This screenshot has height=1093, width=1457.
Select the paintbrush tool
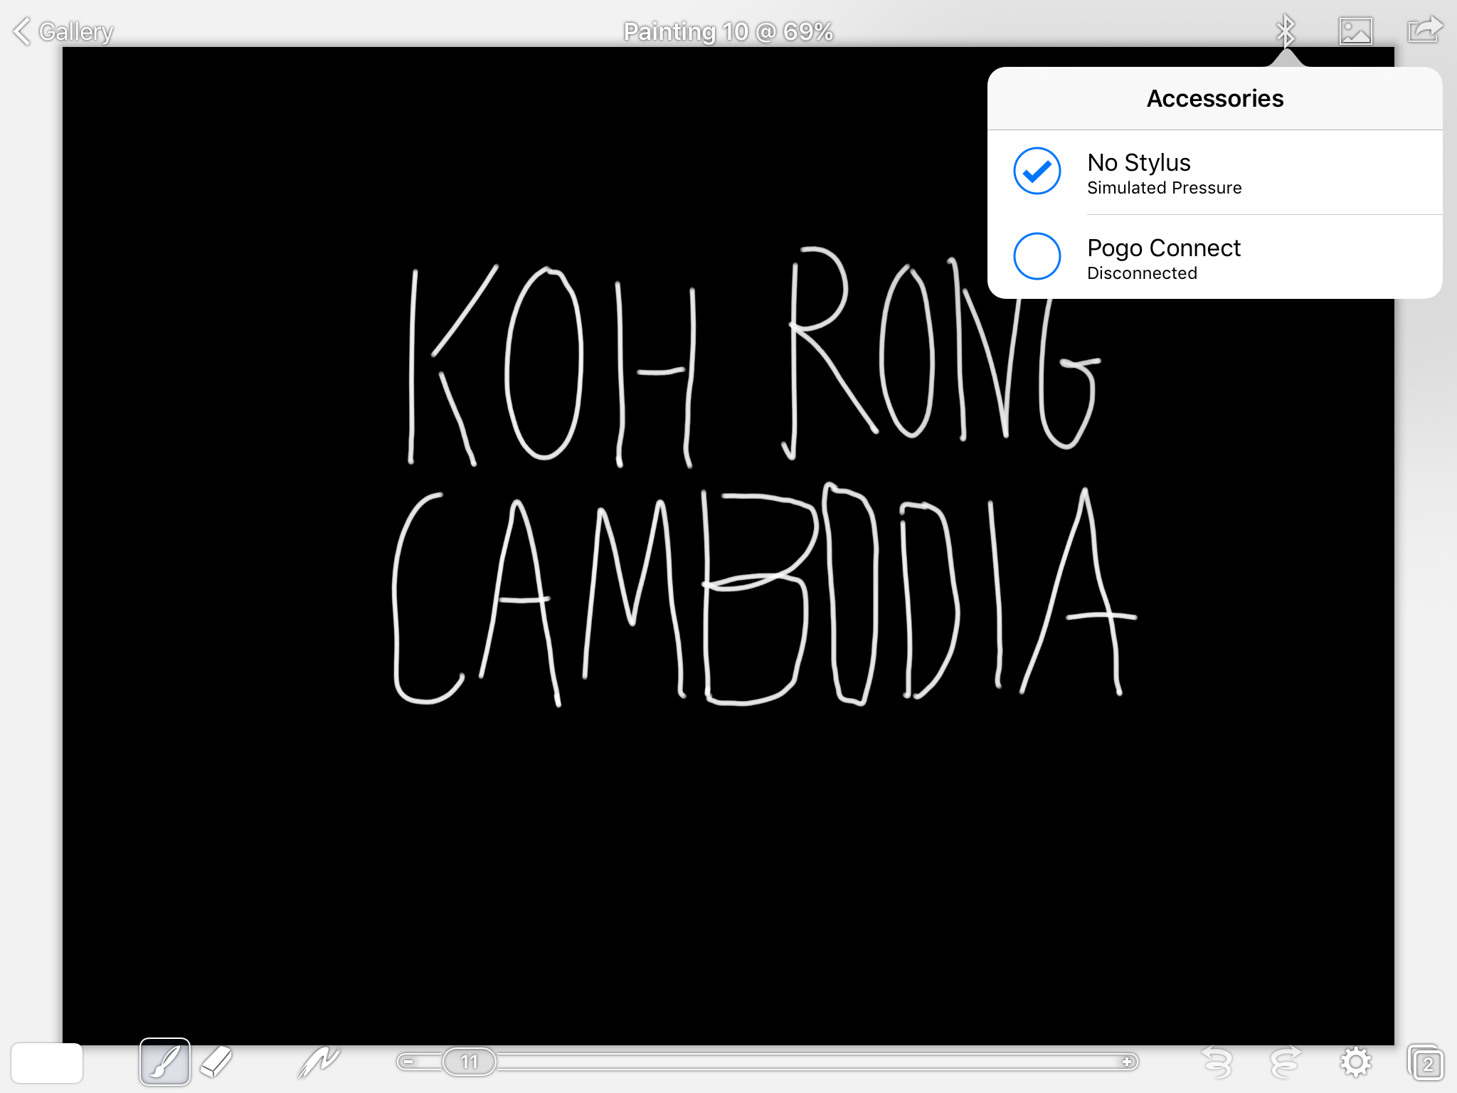(x=165, y=1062)
